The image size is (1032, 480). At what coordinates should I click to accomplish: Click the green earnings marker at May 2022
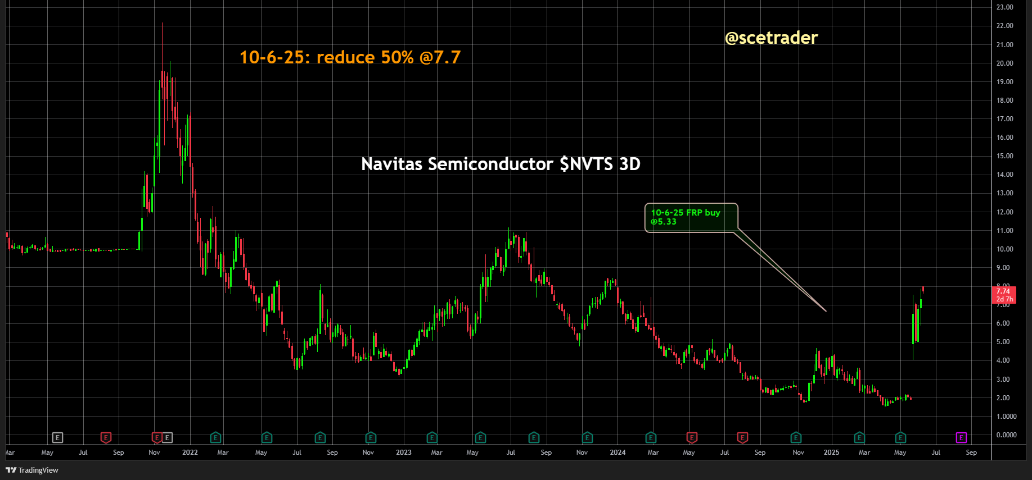coord(267,437)
